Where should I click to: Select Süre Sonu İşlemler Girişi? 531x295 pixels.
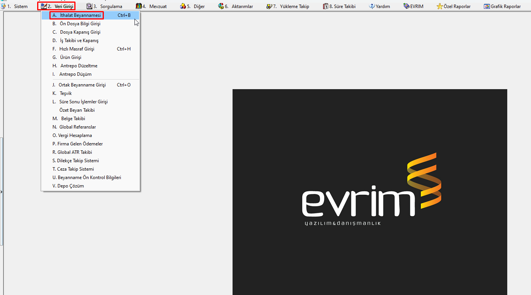click(x=91, y=102)
